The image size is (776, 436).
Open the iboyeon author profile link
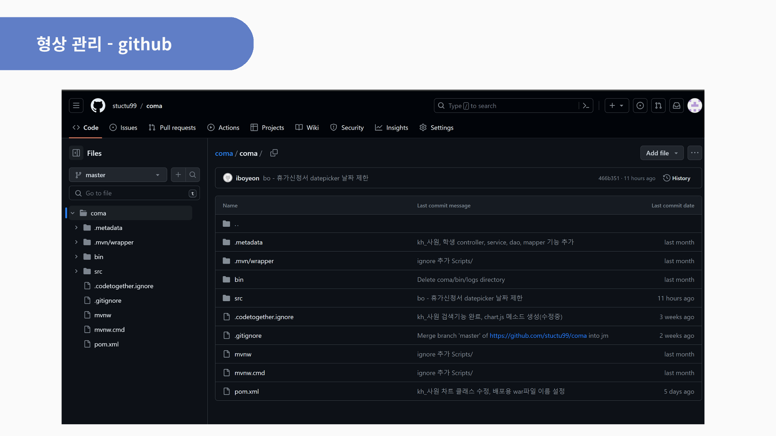point(247,178)
